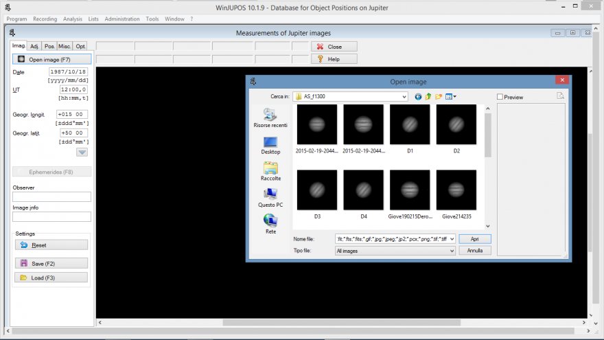Switch to the Misc. tab

pos(65,46)
